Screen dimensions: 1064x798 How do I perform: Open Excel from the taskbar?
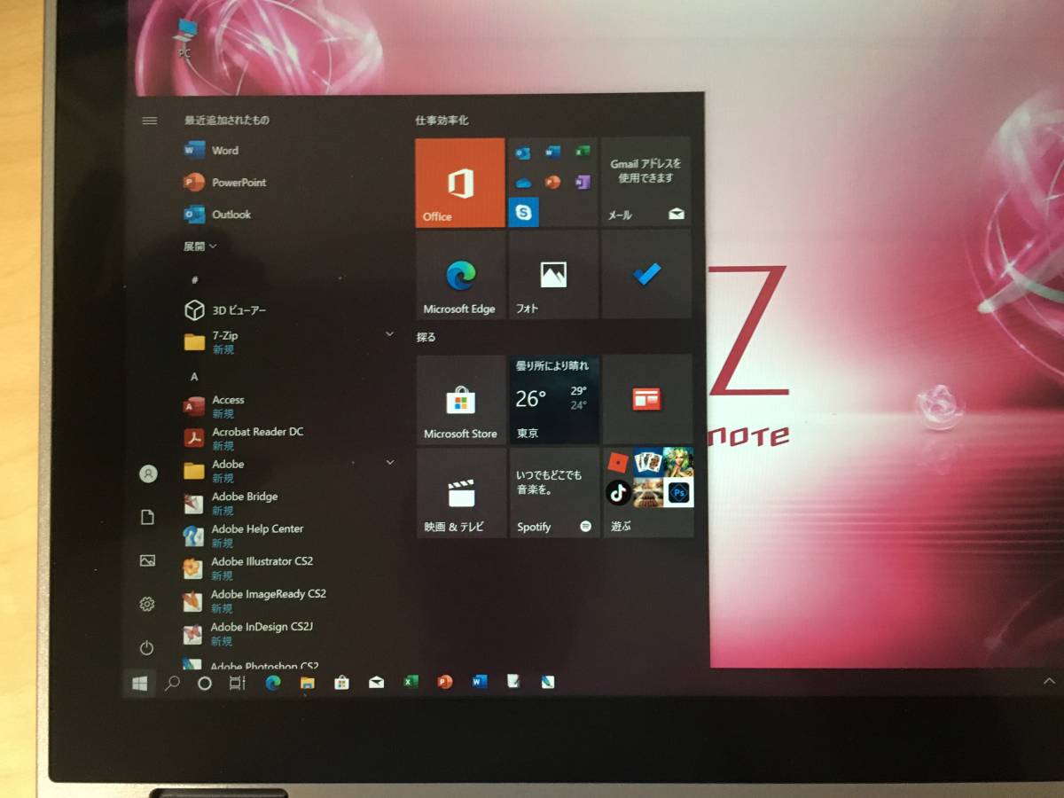tap(411, 682)
